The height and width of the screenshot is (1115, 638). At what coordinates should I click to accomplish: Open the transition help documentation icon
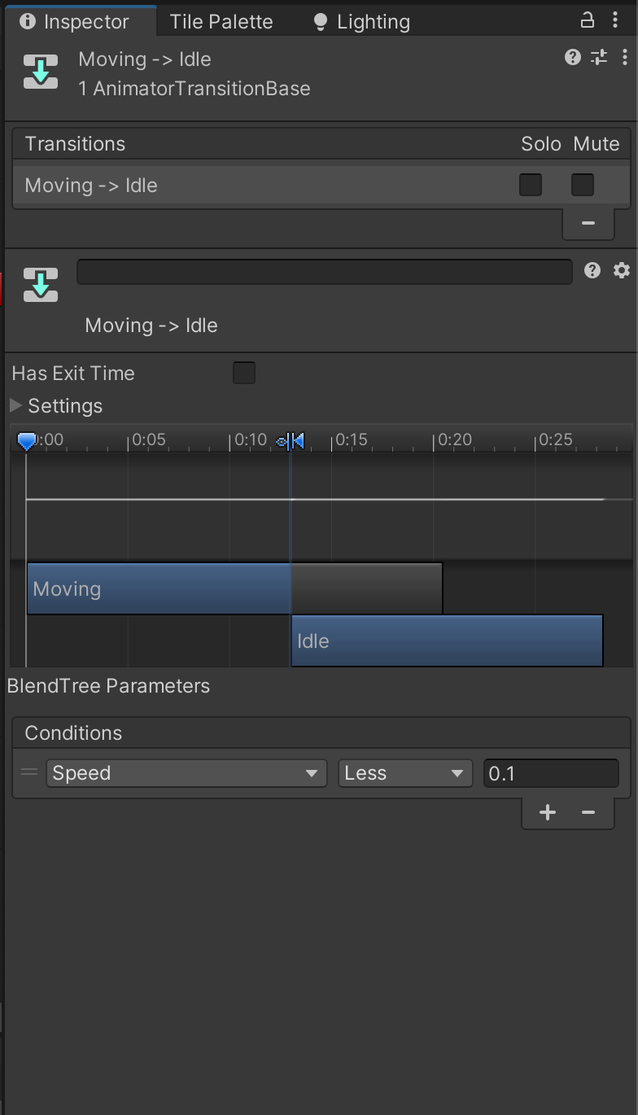coord(575,57)
